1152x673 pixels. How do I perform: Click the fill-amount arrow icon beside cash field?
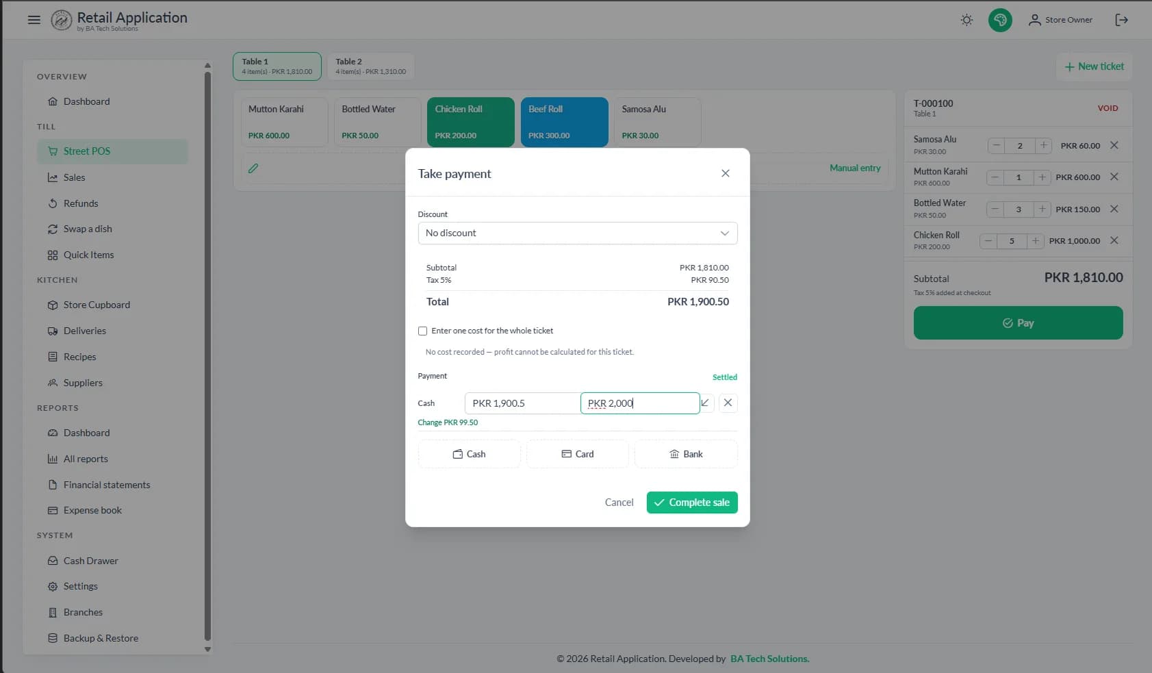pyautogui.click(x=706, y=403)
